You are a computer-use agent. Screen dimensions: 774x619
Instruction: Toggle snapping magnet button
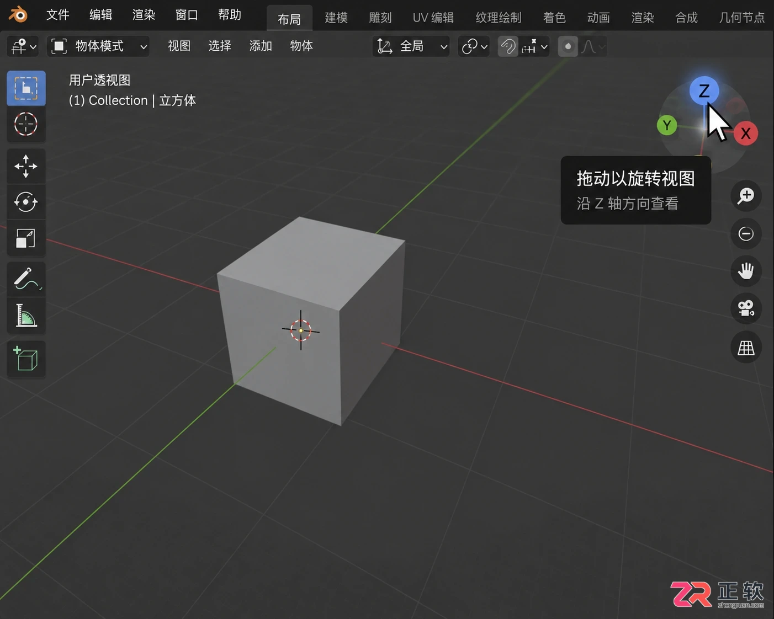pyautogui.click(x=507, y=46)
